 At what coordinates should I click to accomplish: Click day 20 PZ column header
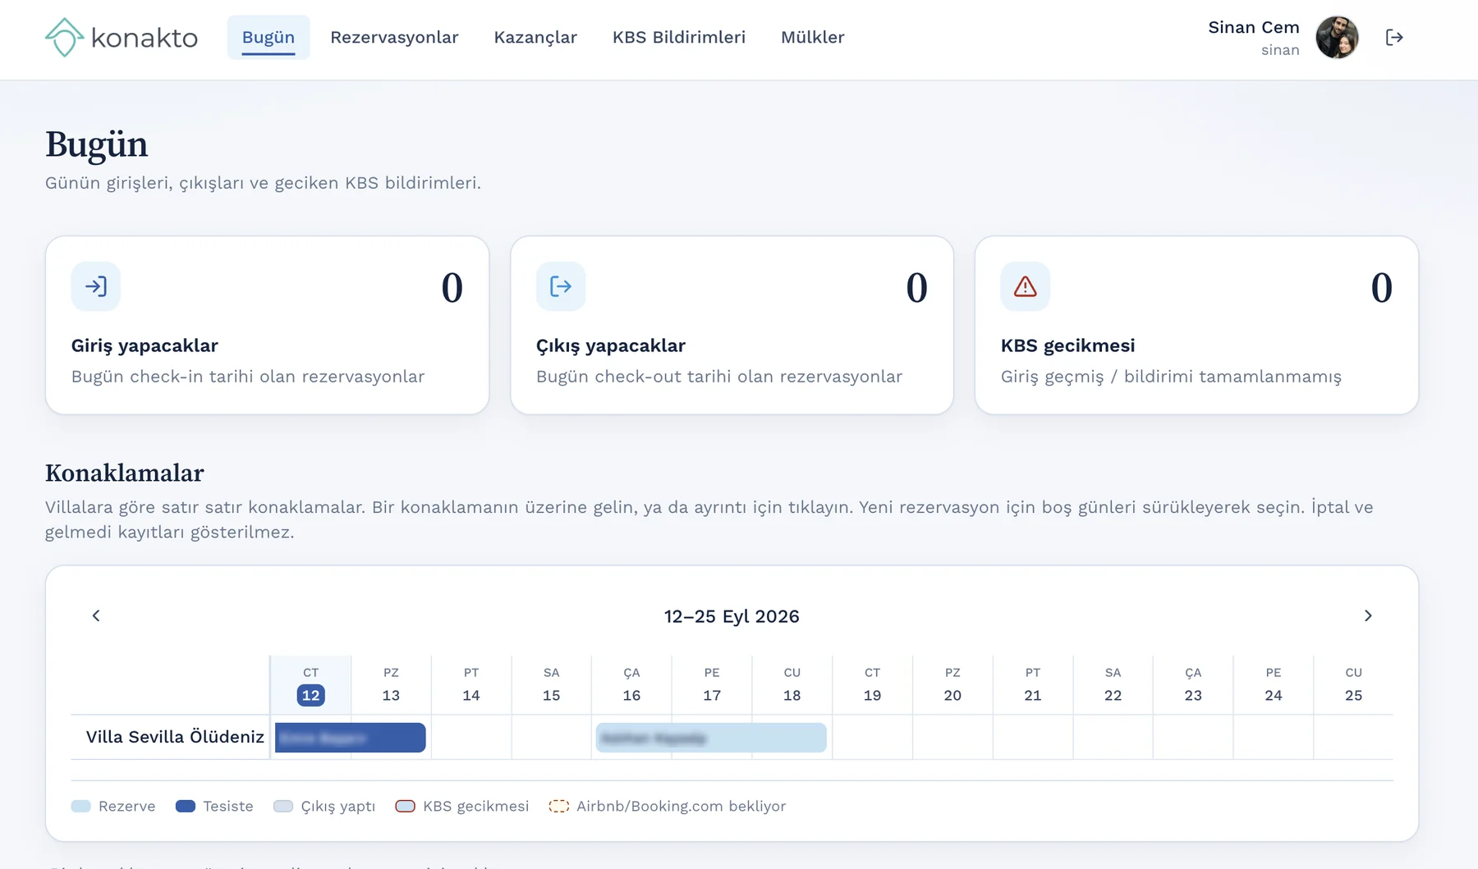tap(952, 684)
